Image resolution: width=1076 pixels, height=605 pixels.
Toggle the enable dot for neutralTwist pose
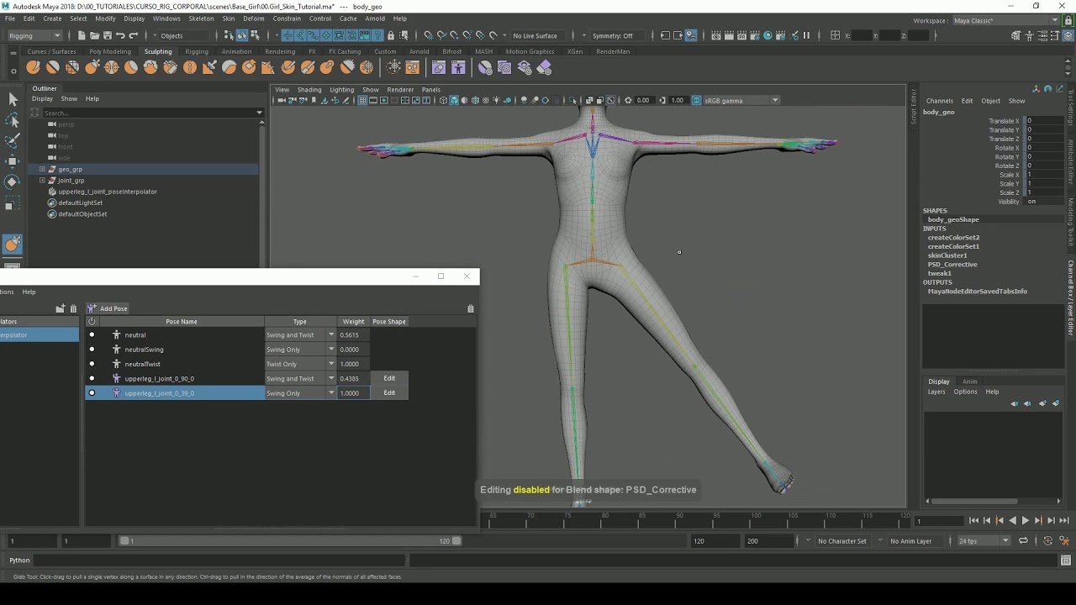(92, 364)
